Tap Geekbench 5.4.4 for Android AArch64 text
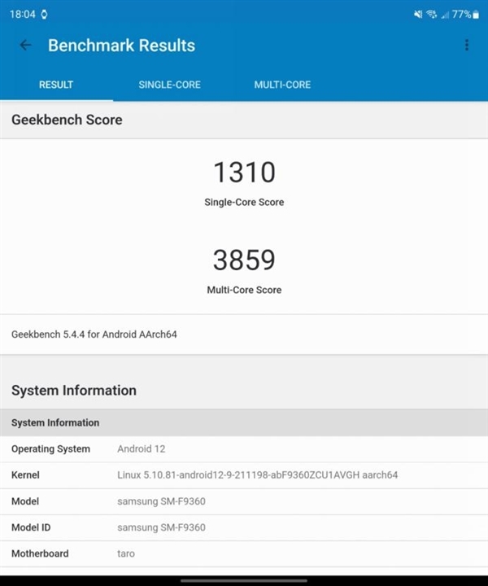The width and height of the screenshot is (488, 586). [94, 335]
